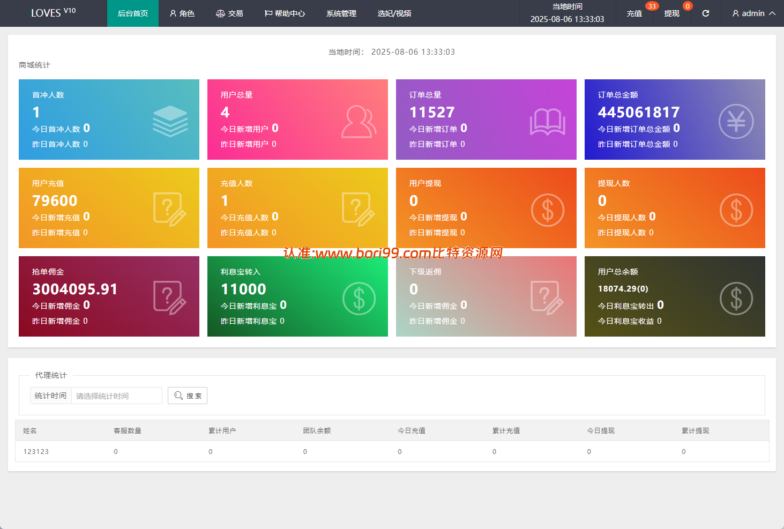Open the 交易 menu
784x529 pixels.
click(229, 13)
